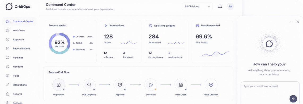Click the 92% Process Health donut chart
Image resolution: width=303 pixels, height=104 pixels.
(x=59, y=43)
